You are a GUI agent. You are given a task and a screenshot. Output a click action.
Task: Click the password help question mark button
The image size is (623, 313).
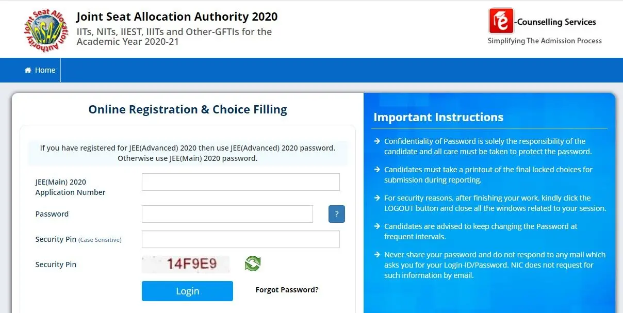[336, 214]
